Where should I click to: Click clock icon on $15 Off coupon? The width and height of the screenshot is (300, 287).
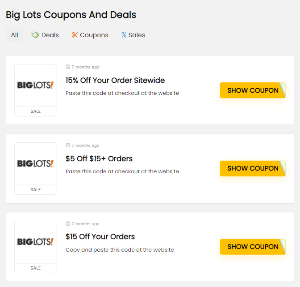[x=68, y=224]
